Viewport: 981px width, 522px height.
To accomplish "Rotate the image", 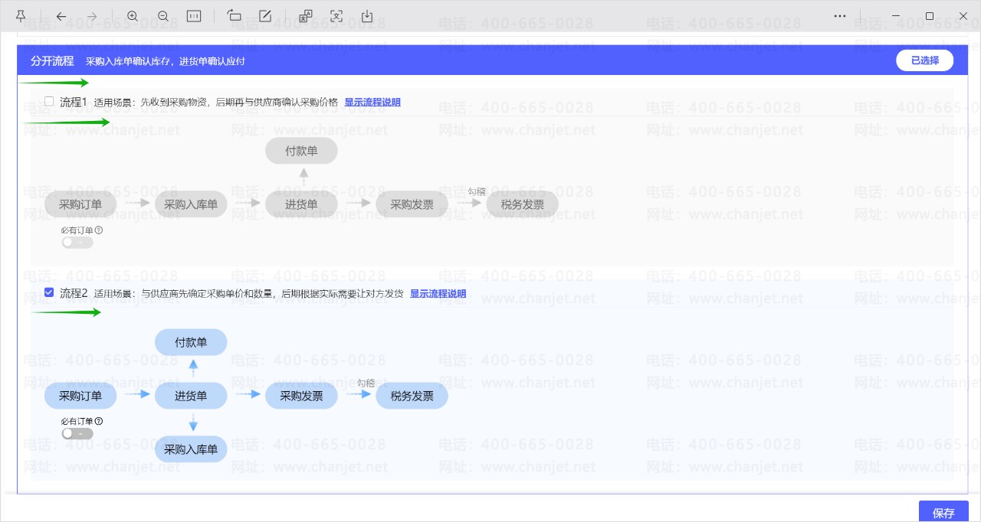I will 235,16.
